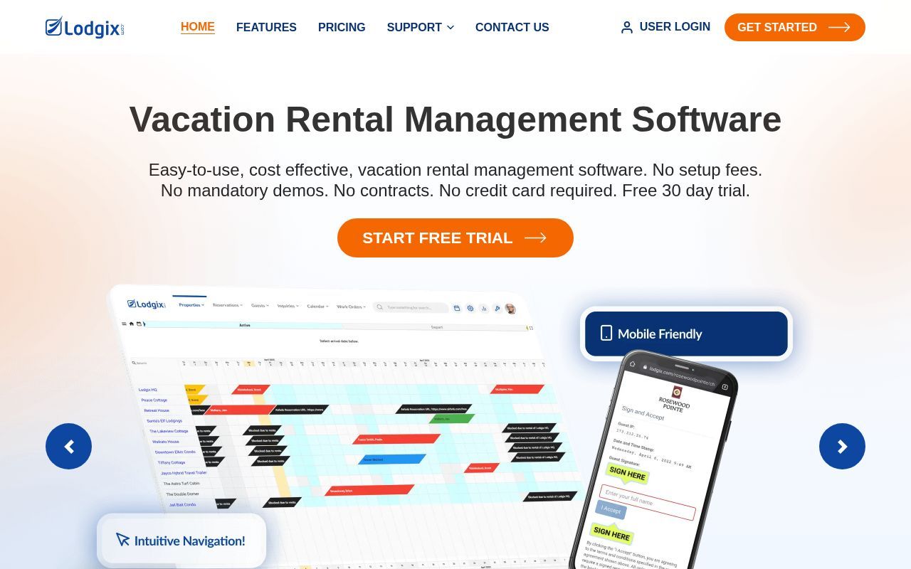Screen dimensions: 911x569
Task: Show the previous slide with the left arrow
Action: click(69, 446)
